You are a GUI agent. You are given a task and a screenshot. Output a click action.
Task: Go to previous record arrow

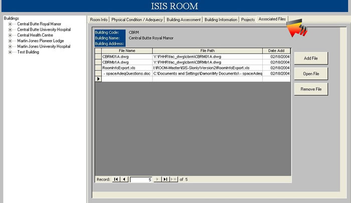tap(124, 179)
